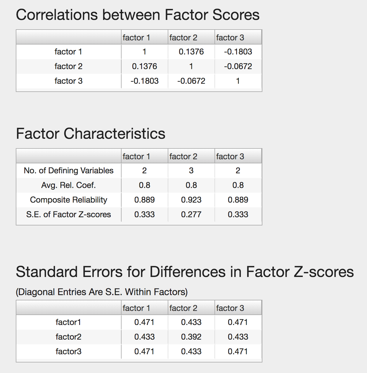Click the Correlations between Factor Scores heading
The image size is (367, 373).
138,15
